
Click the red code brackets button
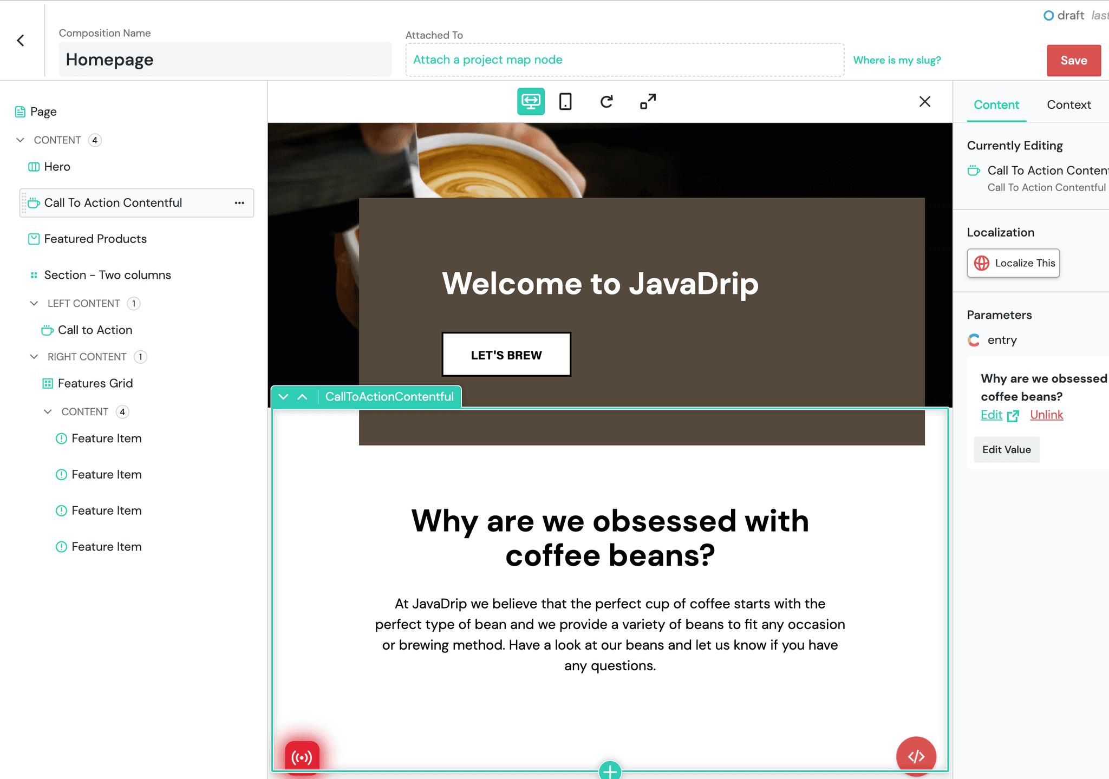click(x=916, y=756)
